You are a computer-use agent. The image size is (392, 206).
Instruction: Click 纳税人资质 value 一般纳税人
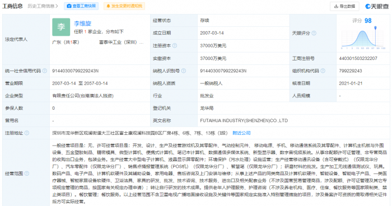211,83
